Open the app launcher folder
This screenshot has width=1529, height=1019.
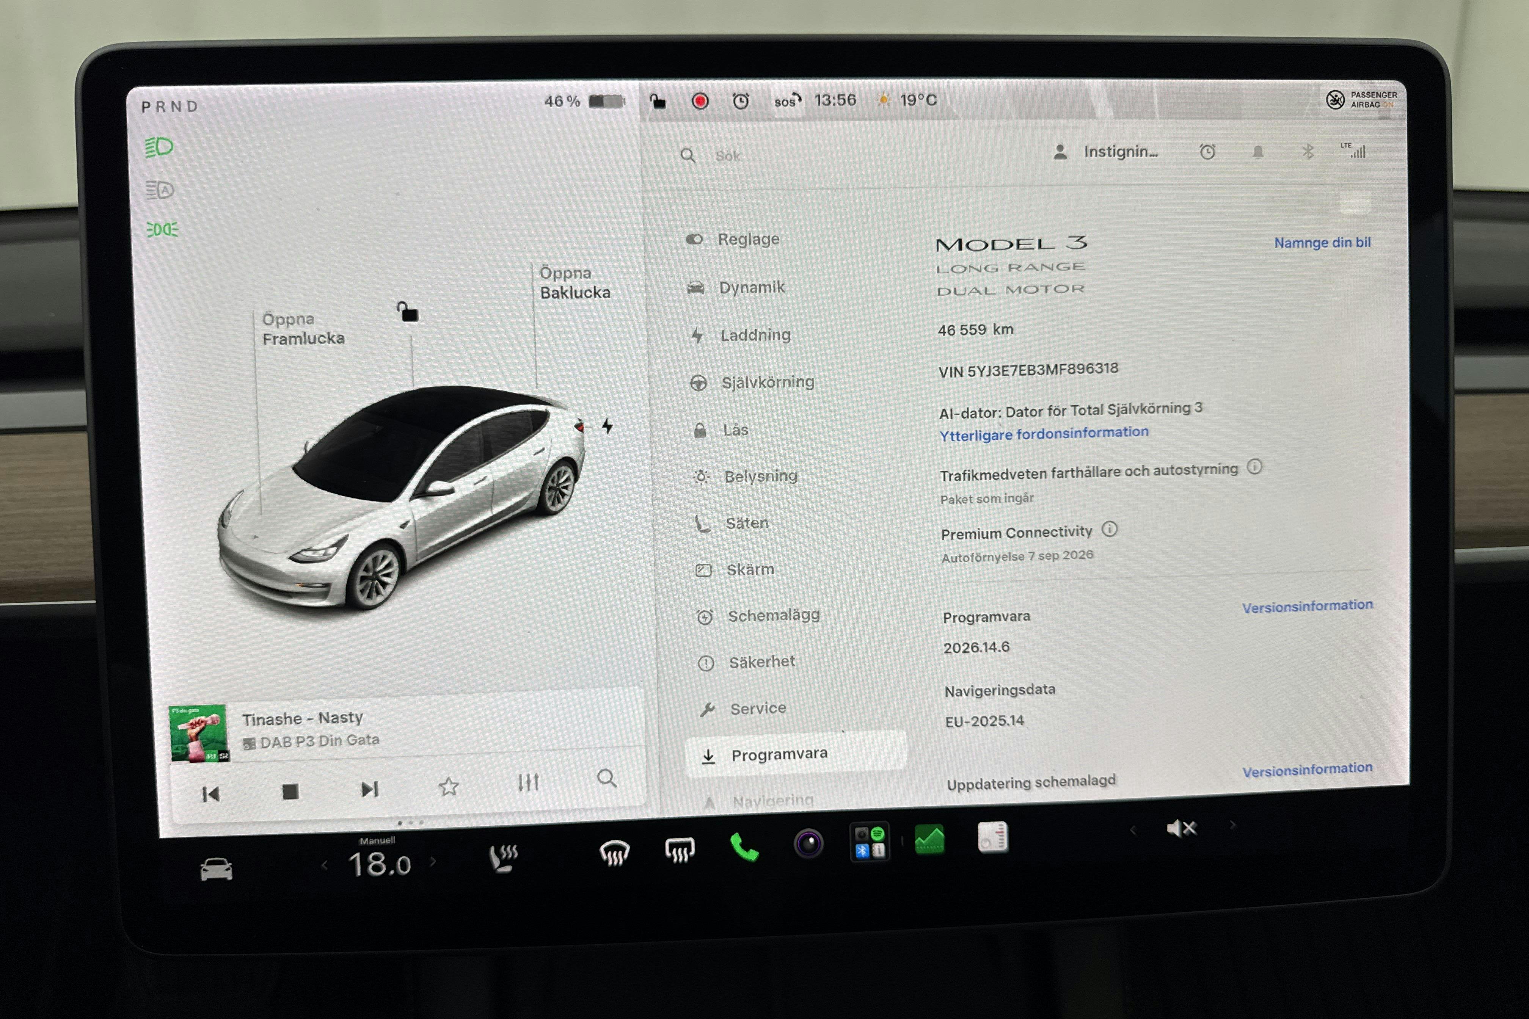coord(870,842)
